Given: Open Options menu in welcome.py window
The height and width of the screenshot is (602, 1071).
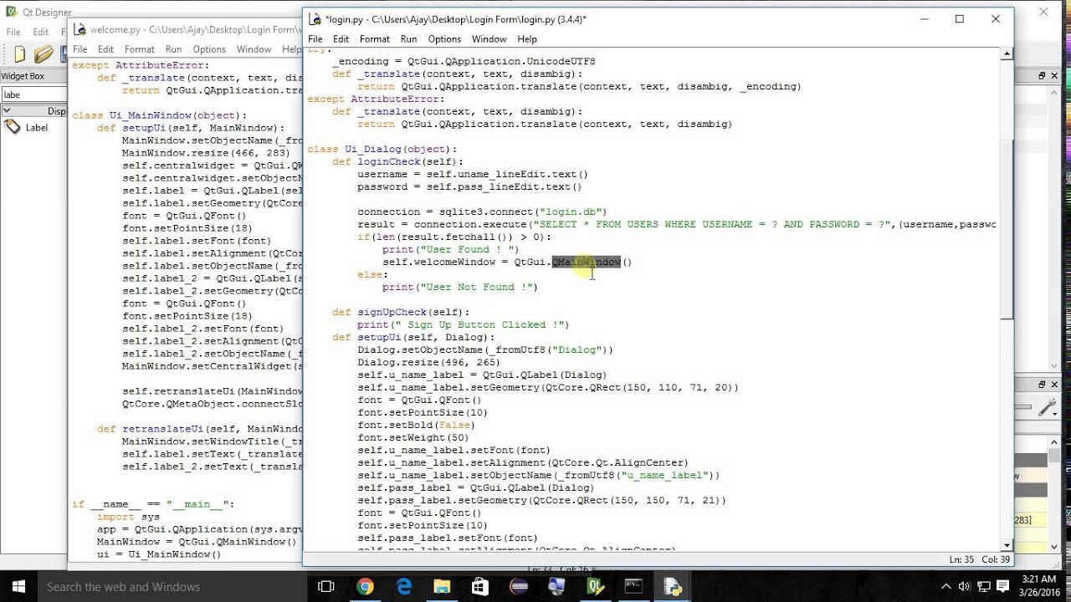Looking at the screenshot, I should click(x=209, y=49).
